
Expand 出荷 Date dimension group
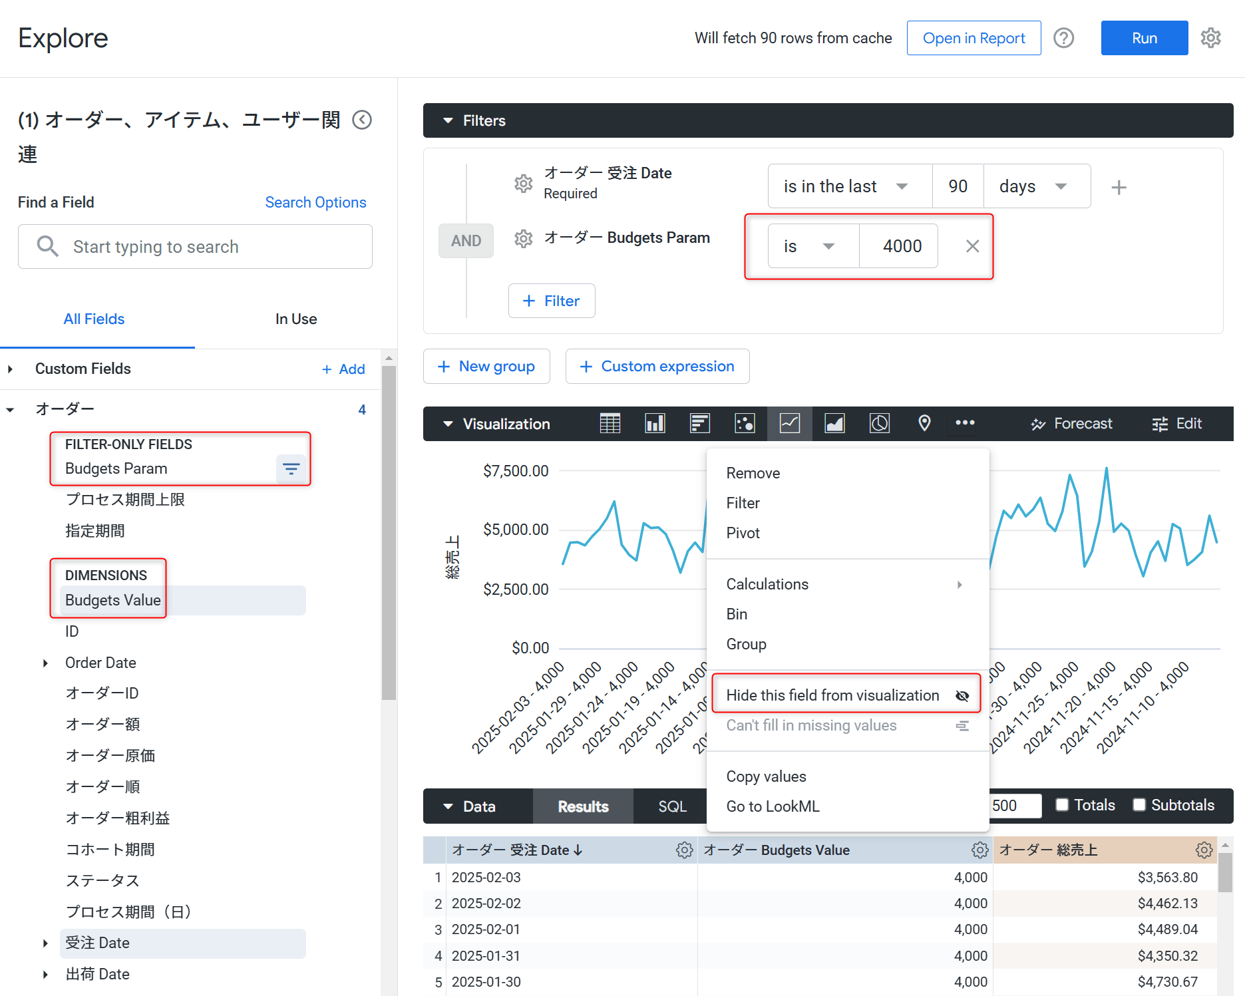[45, 974]
